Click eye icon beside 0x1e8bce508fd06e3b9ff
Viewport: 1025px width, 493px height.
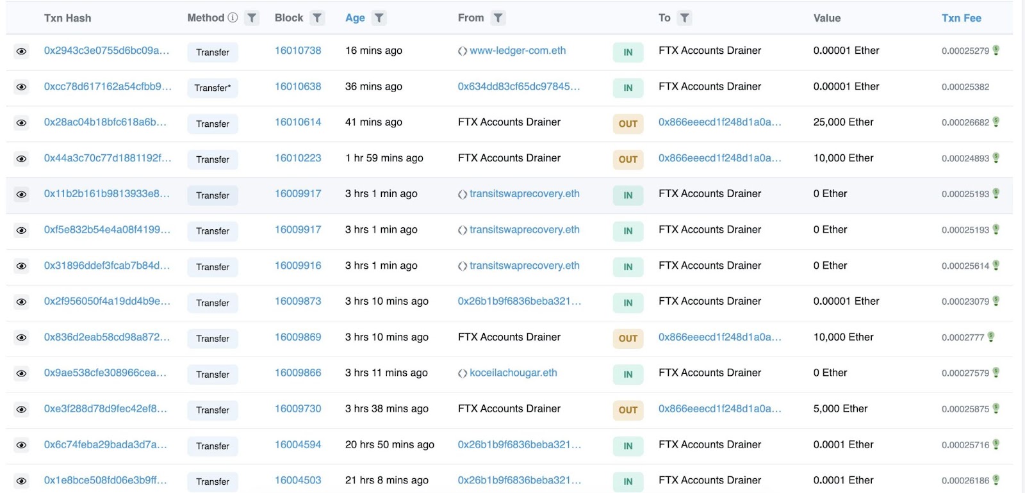point(21,481)
